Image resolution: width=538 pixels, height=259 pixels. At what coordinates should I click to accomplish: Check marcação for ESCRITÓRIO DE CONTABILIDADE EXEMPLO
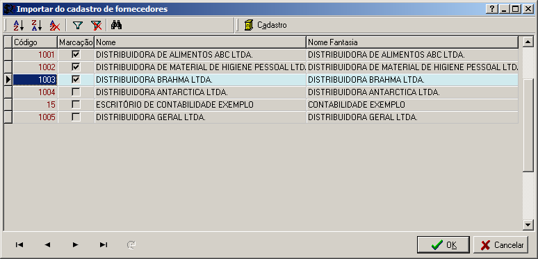[x=76, y=104]
